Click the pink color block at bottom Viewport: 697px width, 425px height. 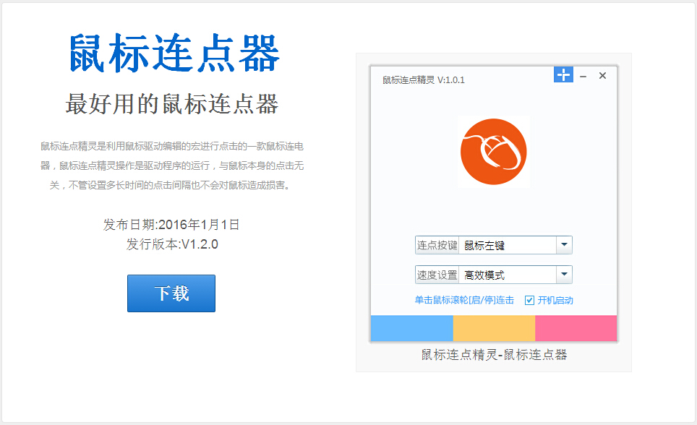[x=576, y=328]
